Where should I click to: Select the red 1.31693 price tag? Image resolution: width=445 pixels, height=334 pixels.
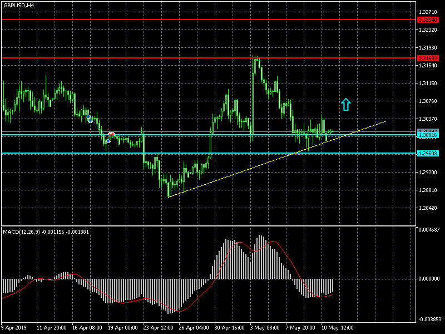pyautogui.click(x=427, y=58)
